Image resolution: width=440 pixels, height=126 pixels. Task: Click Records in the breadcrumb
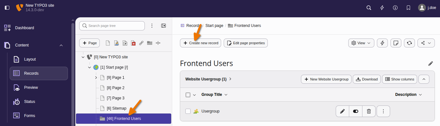point(193,26)
